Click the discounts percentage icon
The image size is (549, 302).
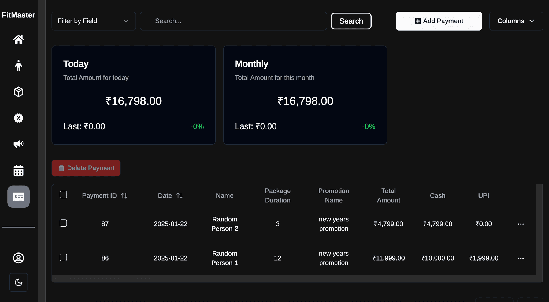[x=18, y=118]
